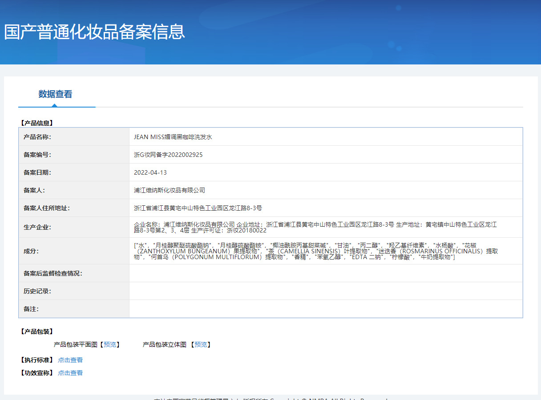Click the 生产企业 details text

coord(315,228)
